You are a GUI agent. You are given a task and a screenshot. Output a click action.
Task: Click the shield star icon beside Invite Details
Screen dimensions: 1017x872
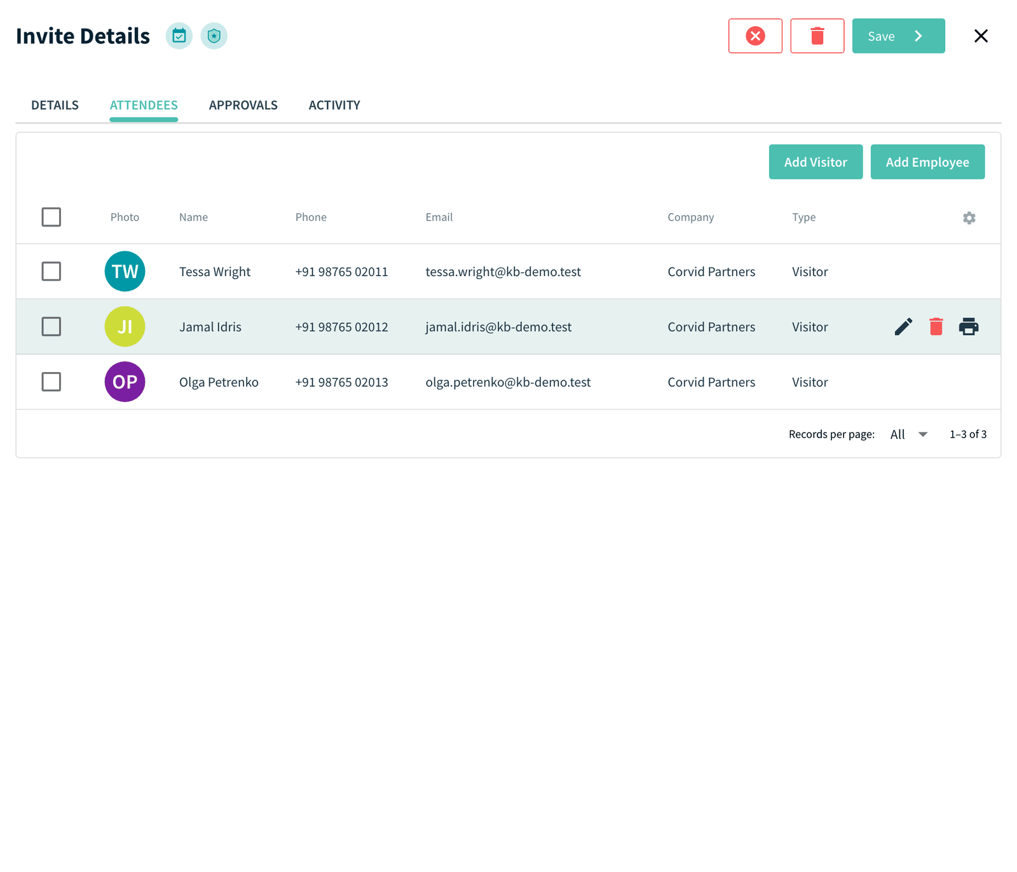click(214, 36)
